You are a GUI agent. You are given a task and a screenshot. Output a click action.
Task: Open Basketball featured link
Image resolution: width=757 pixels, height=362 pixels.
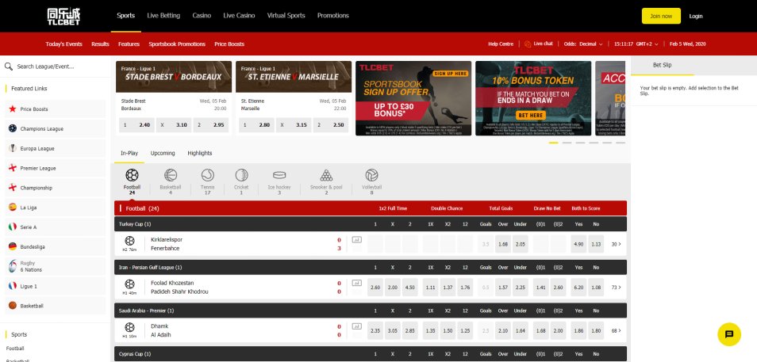tap(56, 306)
